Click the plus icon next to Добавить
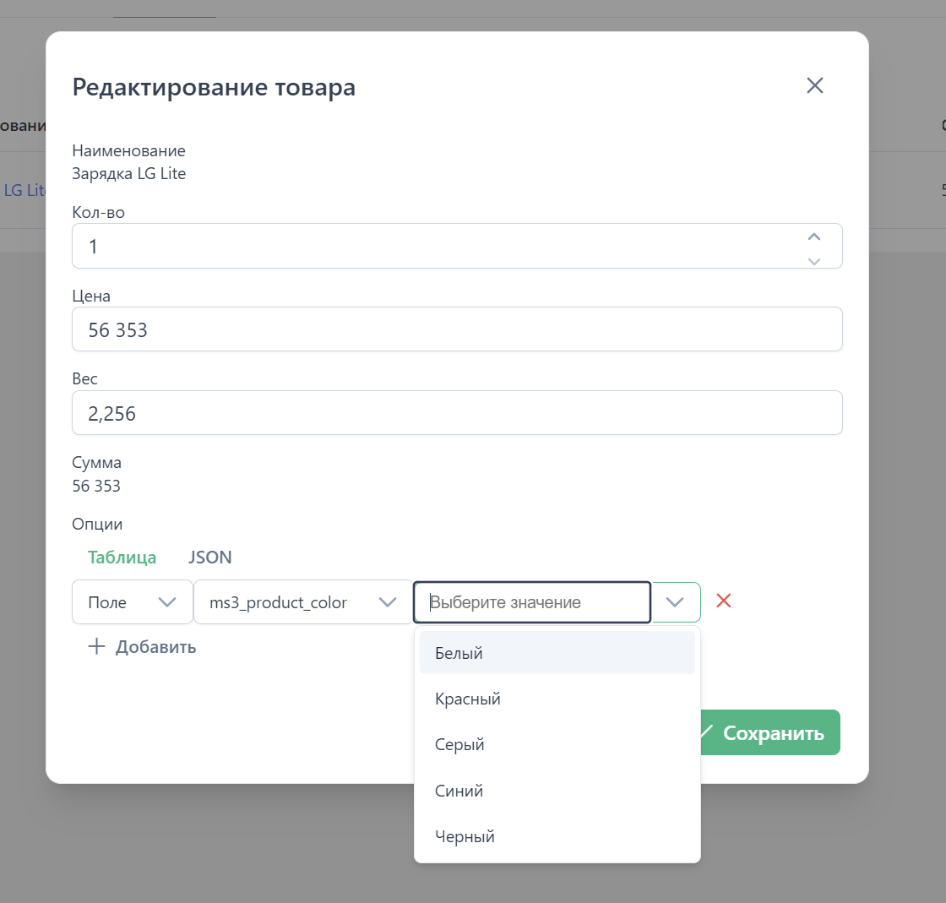 pos(97,647)
